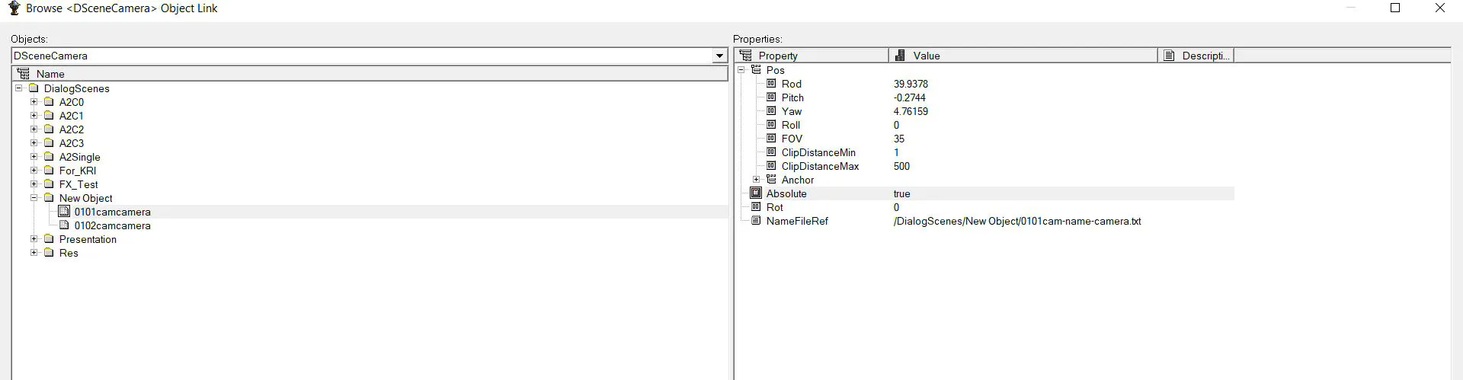Click the Absolute property icon
This screenshot has width=1463, height=380.
pos(756,193)
